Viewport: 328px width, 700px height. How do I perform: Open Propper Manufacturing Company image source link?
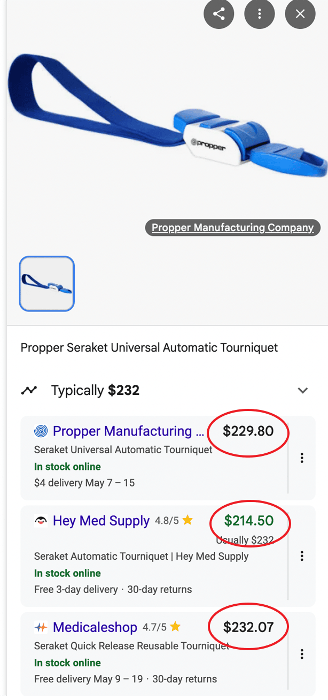tap(232, 227)
